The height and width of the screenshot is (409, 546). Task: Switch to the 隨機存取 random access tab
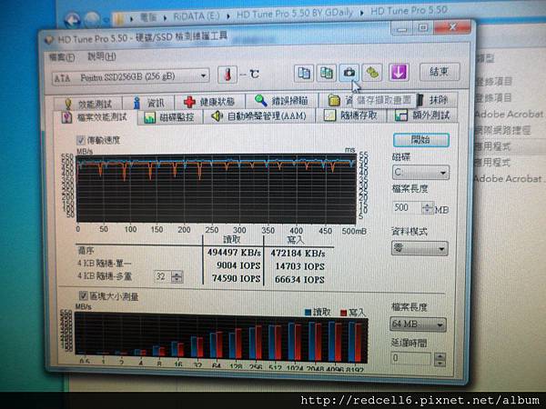pyautogui.click(x=351, y=115)
